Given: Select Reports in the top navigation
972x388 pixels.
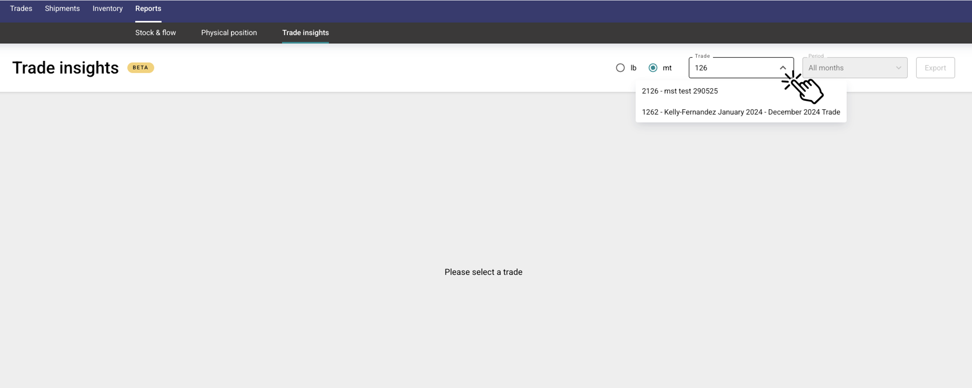Looking at the screenshot, I should (x=148, y=9).
